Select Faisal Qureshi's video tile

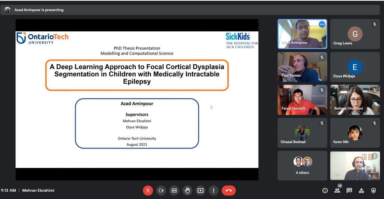pyautogui.click(x=302, y=99)
